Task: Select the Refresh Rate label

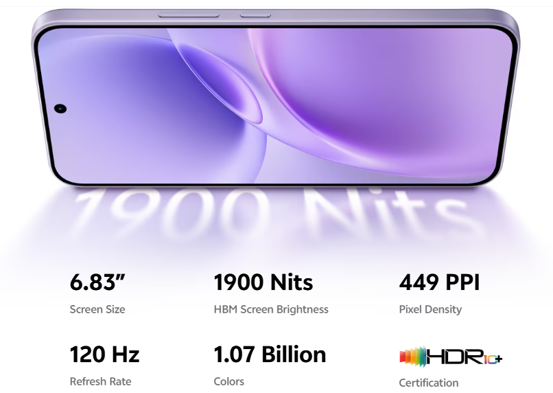Action: (x=100, y=381)
